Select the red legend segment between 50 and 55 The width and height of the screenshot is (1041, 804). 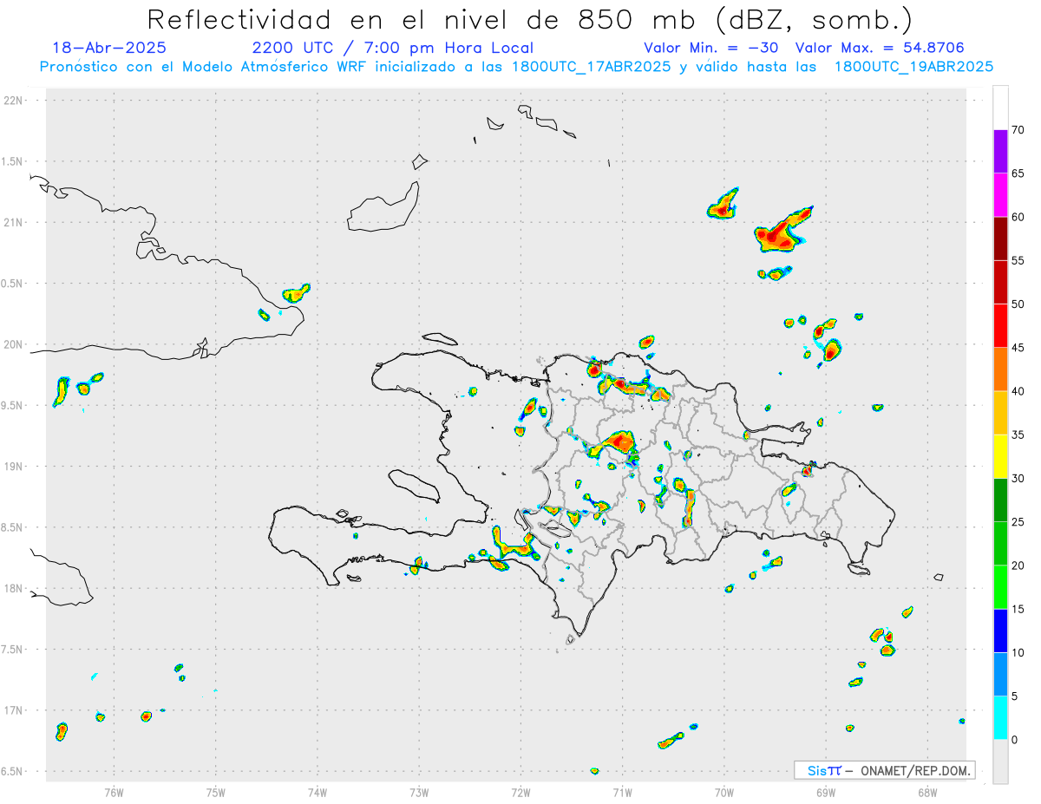point(1000,283)
